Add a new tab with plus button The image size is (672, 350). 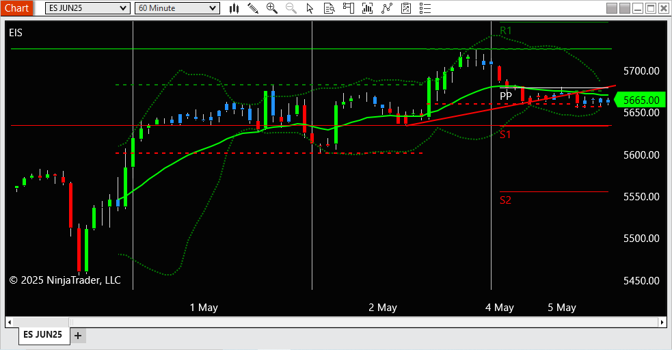(78, 336)
